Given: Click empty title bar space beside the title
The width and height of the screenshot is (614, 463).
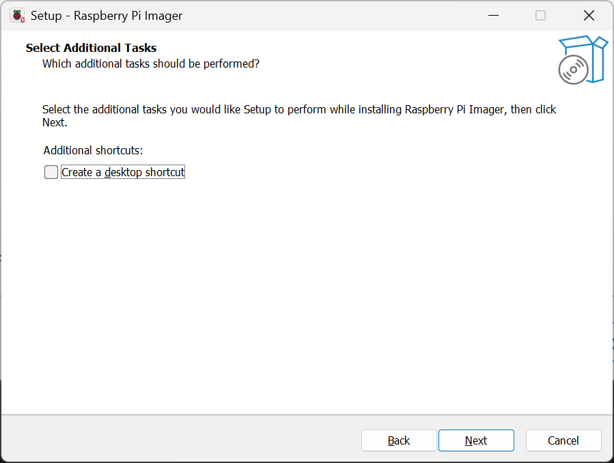Looking at the screenshot, I should tap(328, 15).
